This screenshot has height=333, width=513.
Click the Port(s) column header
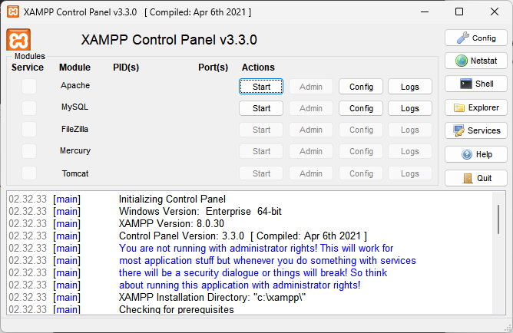point(213,68)
